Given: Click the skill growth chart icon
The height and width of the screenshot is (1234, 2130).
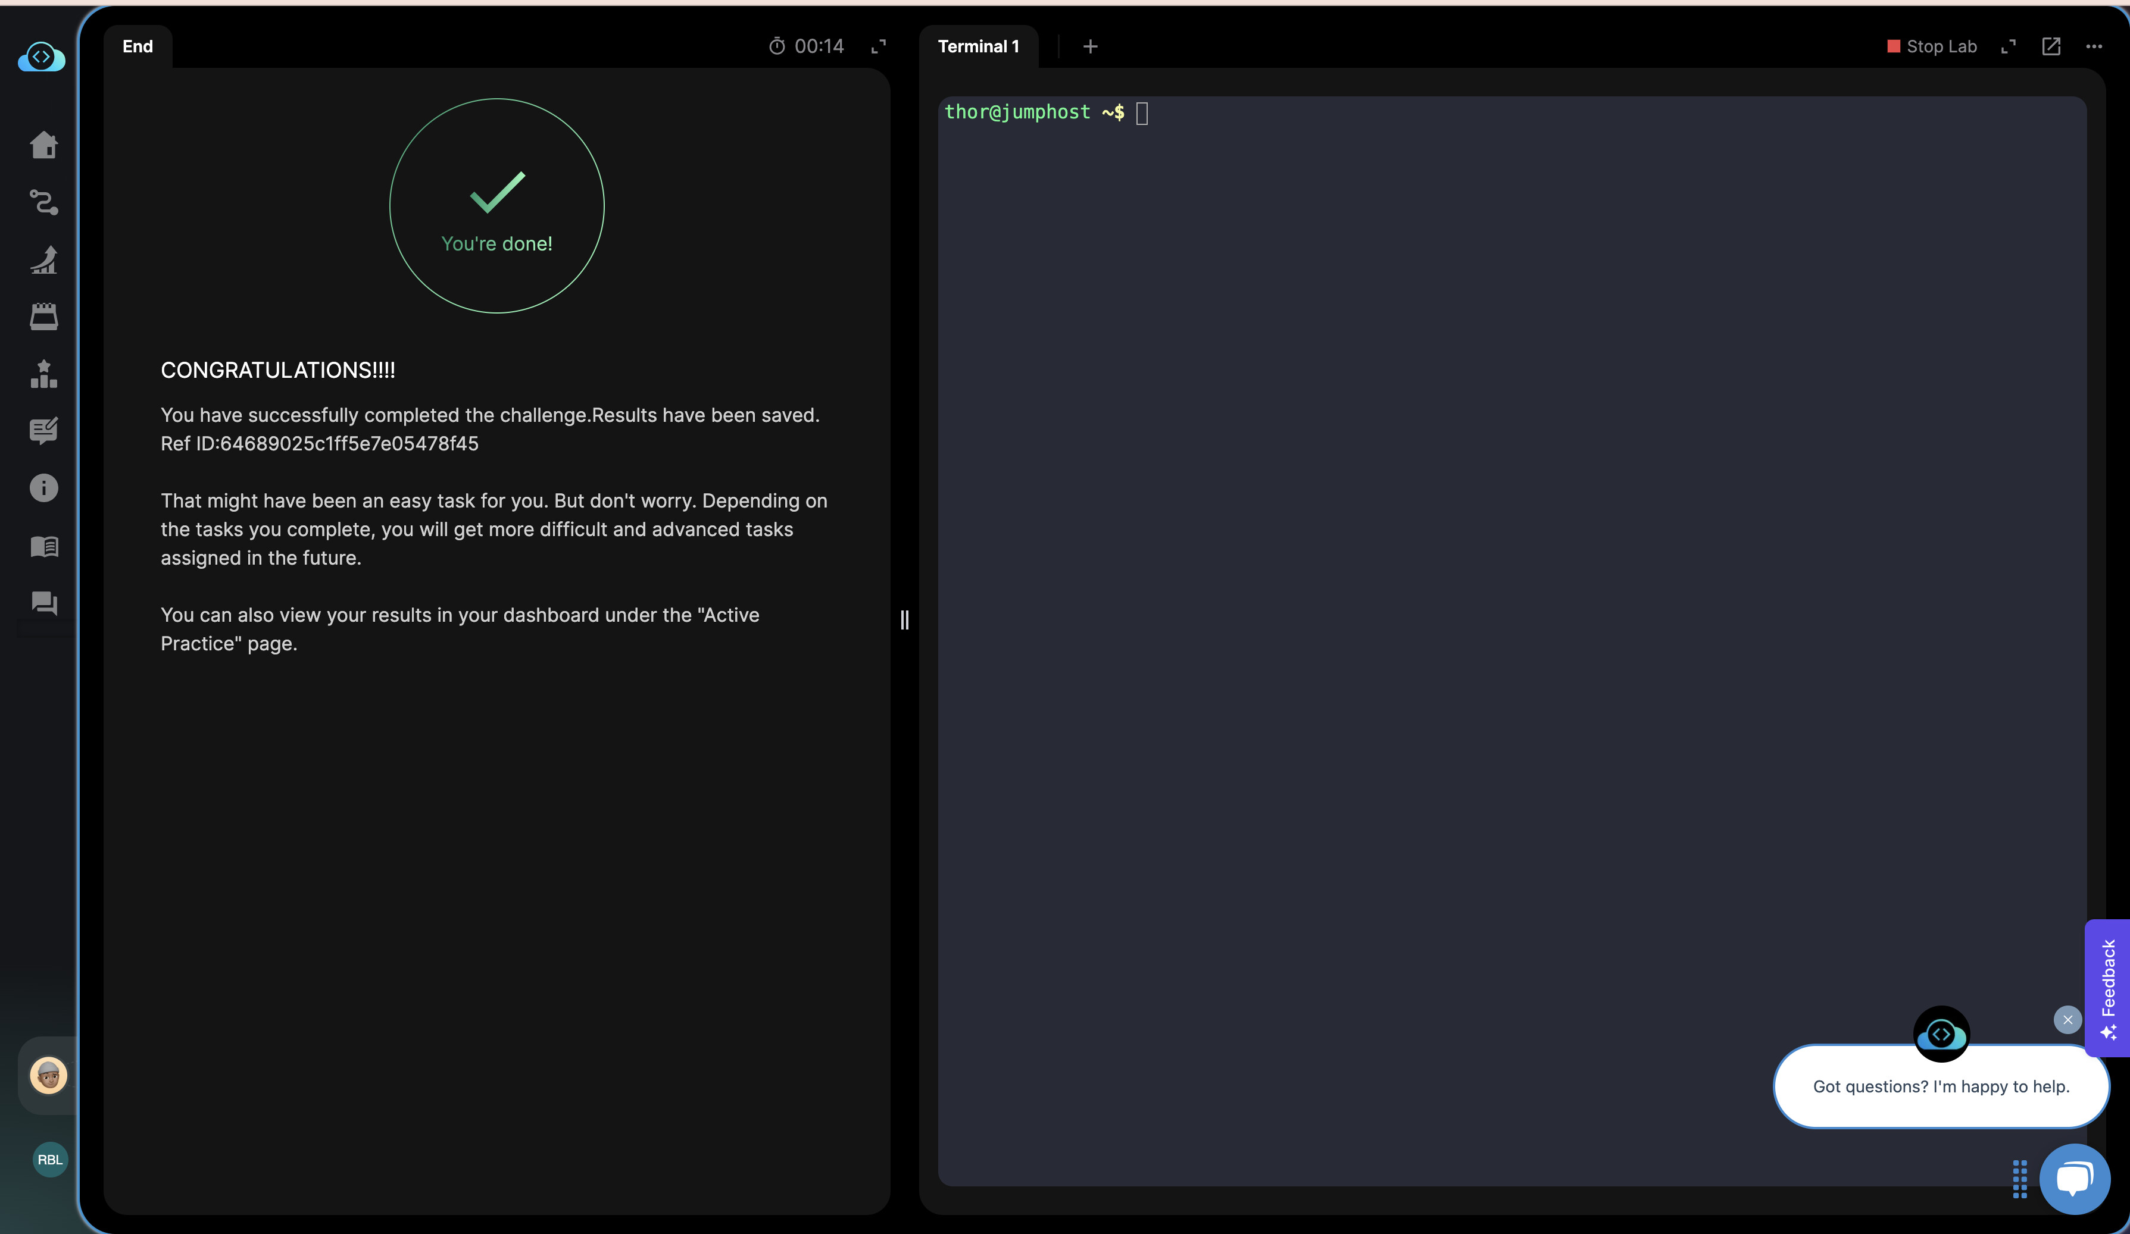Looking at the screenshot, I should click(44, 259).
